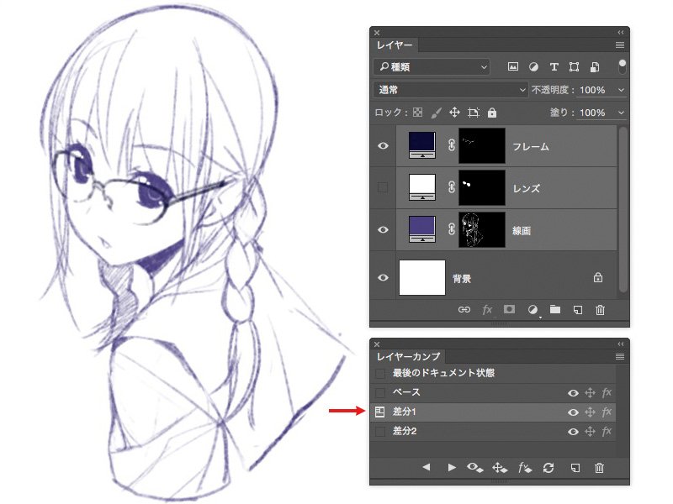Delete layer trash icon in Layers panel
This screenshot has width=673, height=504.
click(x=600, y=309)
